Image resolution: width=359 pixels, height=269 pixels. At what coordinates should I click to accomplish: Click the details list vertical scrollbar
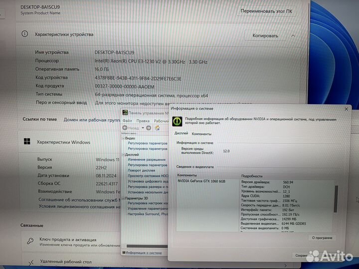point(336,199)
